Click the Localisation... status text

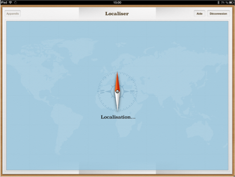click(118, 117)
